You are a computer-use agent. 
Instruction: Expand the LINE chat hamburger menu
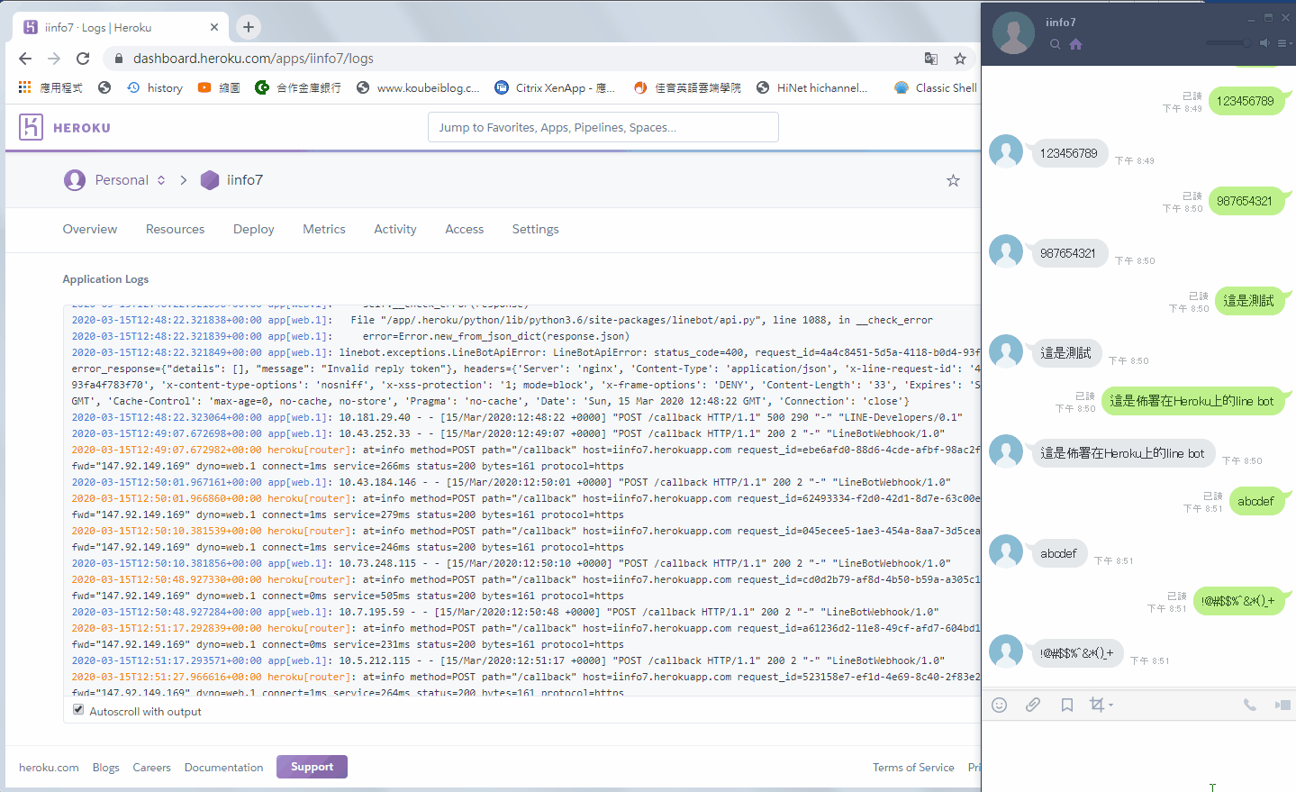click(1285, 42)
